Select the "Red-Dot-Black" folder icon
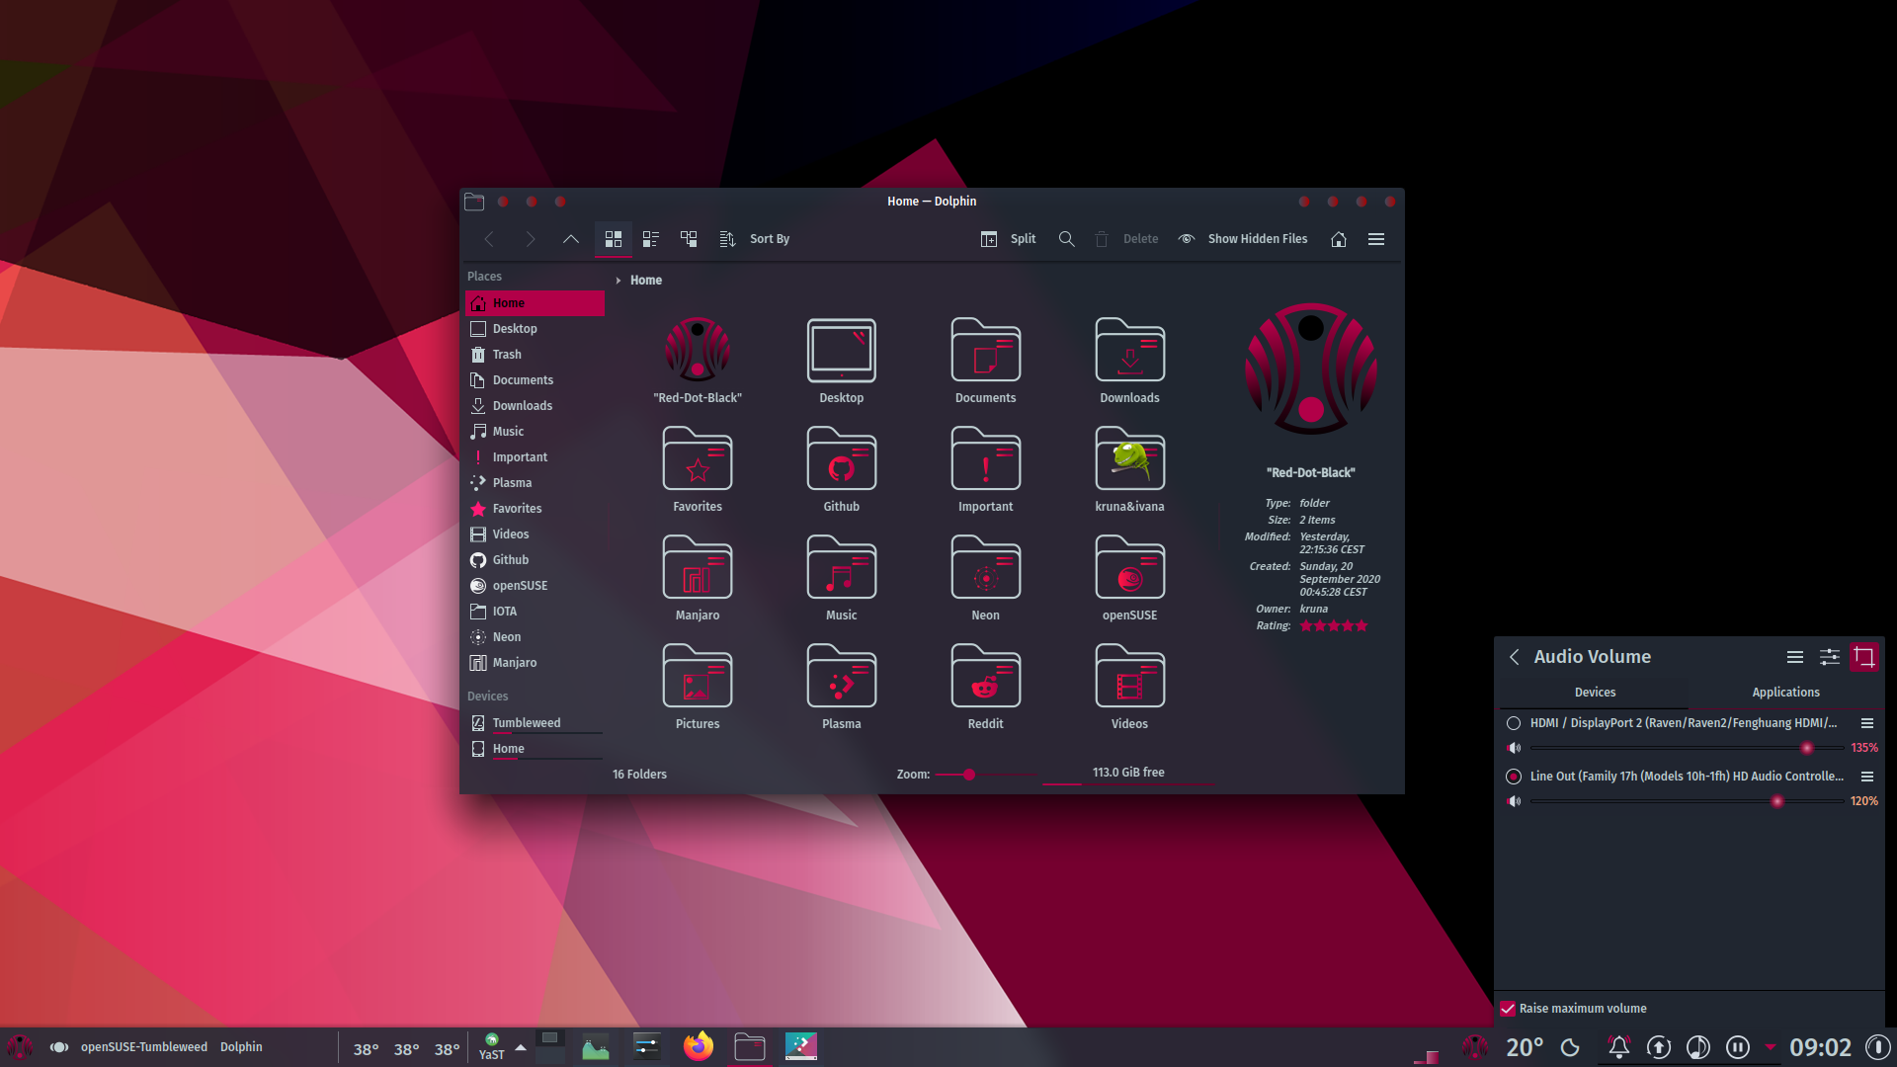Screen dimensions: 1897x1067 coord(698,350)
